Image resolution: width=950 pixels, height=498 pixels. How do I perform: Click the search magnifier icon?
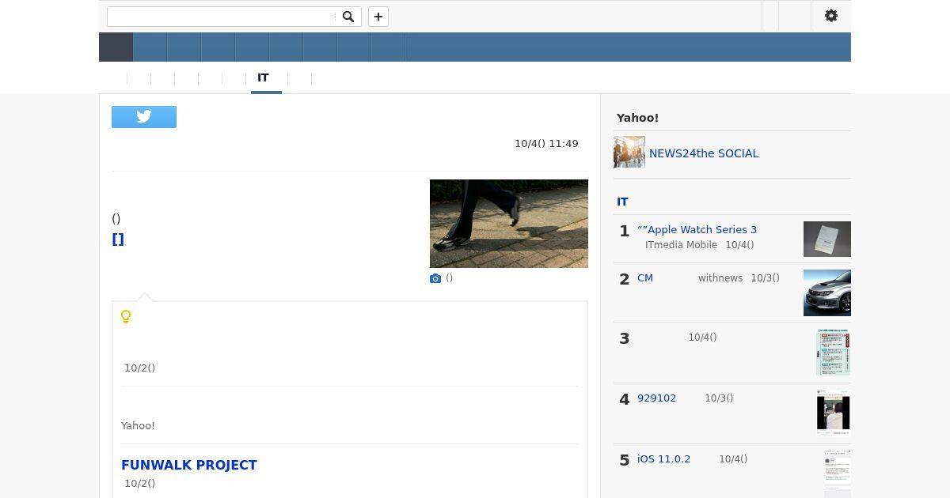point(348,17)
